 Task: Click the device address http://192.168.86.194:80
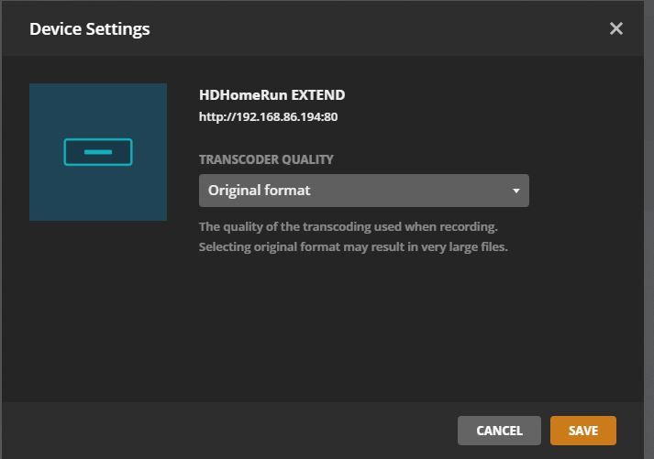point(268,116)
